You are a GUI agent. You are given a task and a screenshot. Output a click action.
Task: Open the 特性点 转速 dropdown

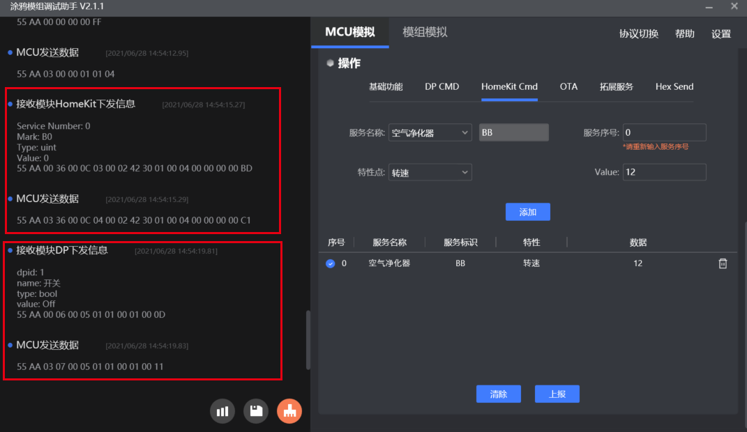coord(430,172)
